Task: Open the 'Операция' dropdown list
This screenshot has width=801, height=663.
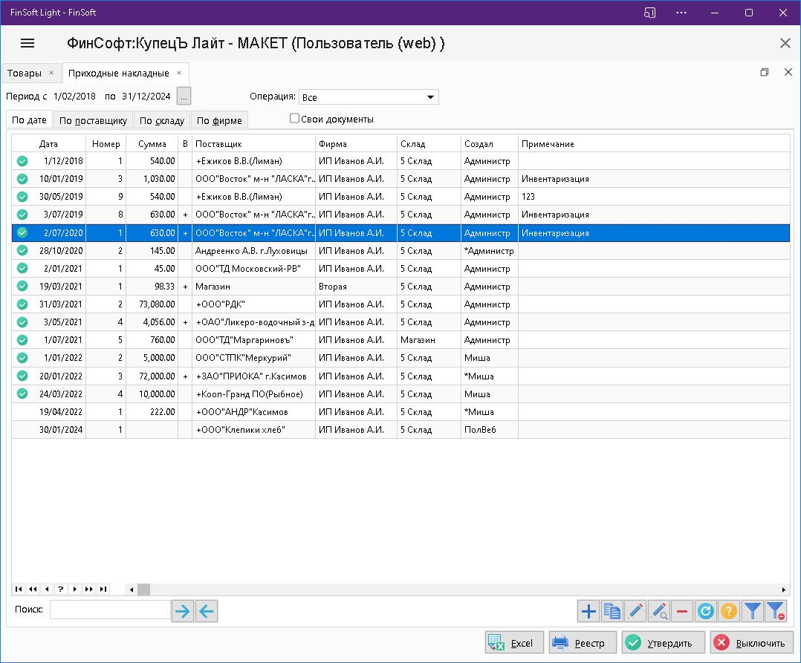Action: 429,97
